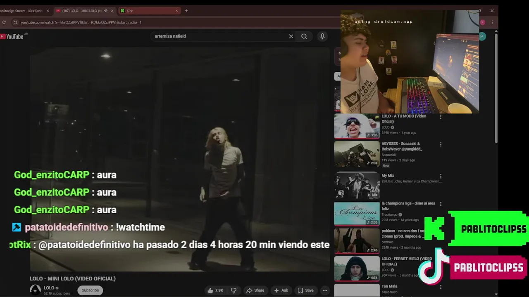Image resolution: width=529 pixels, height=297 pixels.
Task: Start voice search with the microphone icon
Action: [x=323, y=36]
